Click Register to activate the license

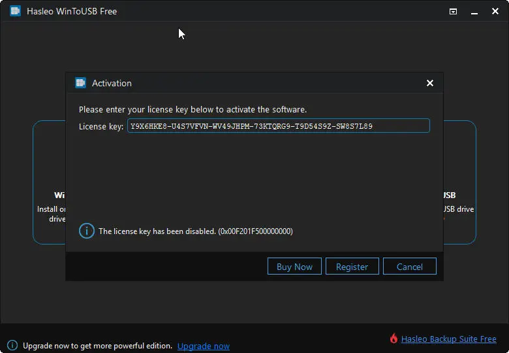click(352, 266)
